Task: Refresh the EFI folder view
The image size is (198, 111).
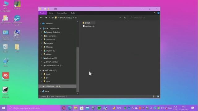Action: [x=125, y=18]
